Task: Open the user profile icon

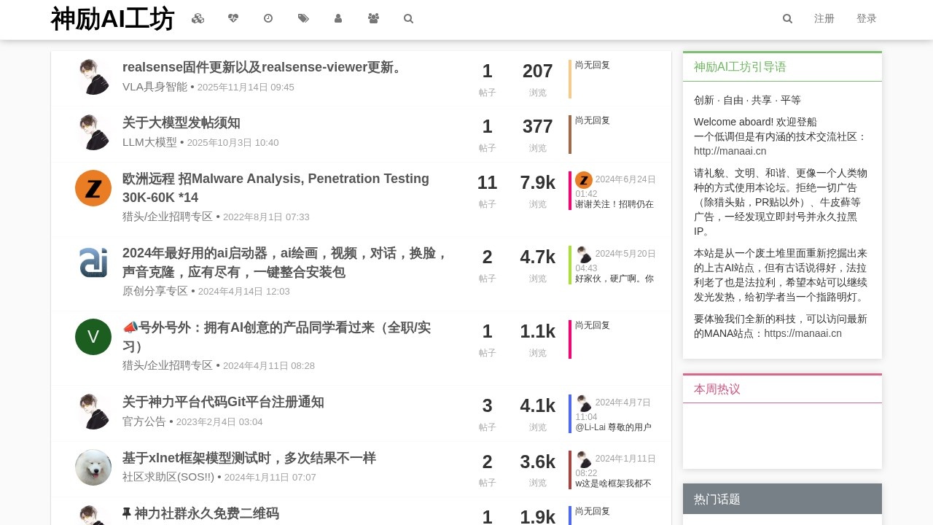Action: tap(337, 18)
